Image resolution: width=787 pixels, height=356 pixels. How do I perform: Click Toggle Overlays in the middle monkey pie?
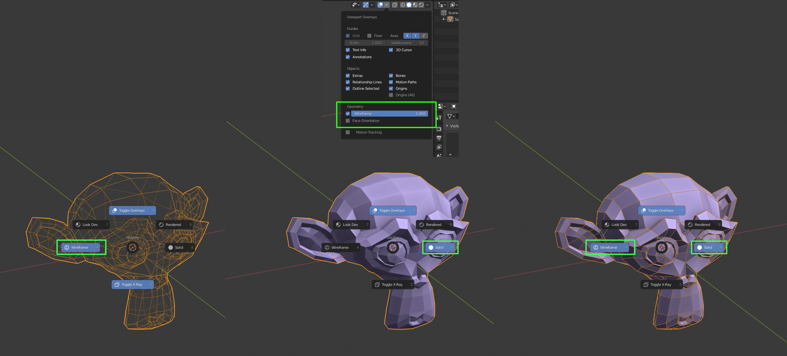click(393, 211)
